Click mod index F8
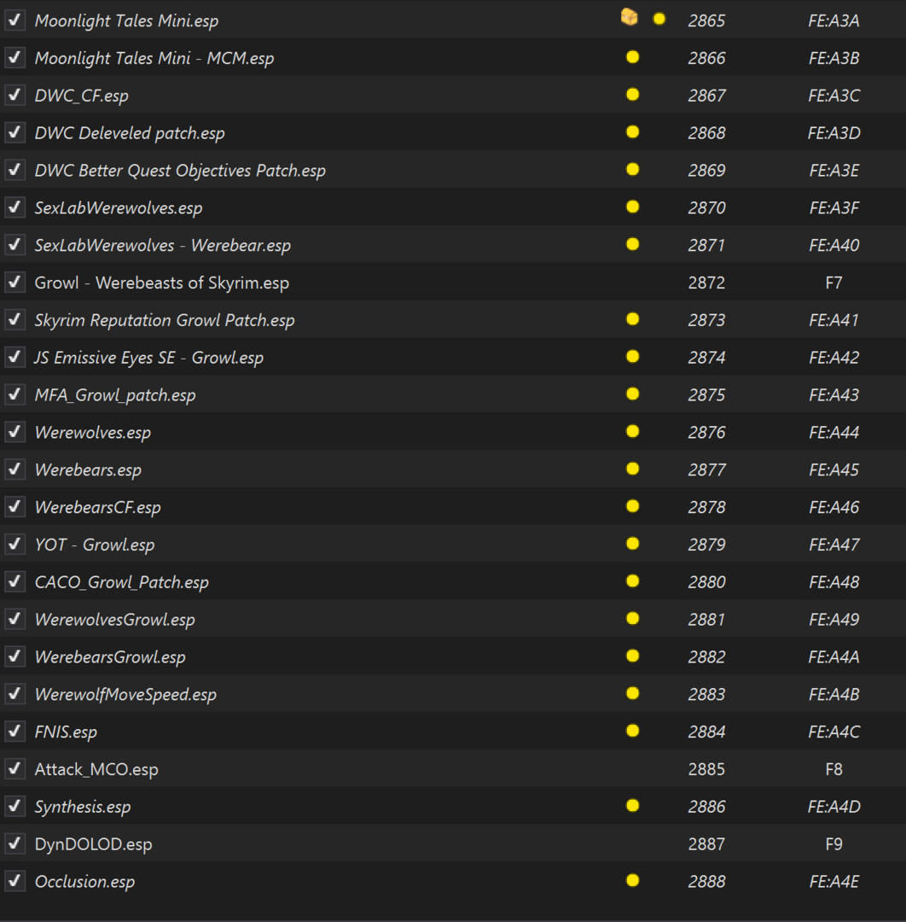This screenshot has width=906, height=922. (833, 769)
